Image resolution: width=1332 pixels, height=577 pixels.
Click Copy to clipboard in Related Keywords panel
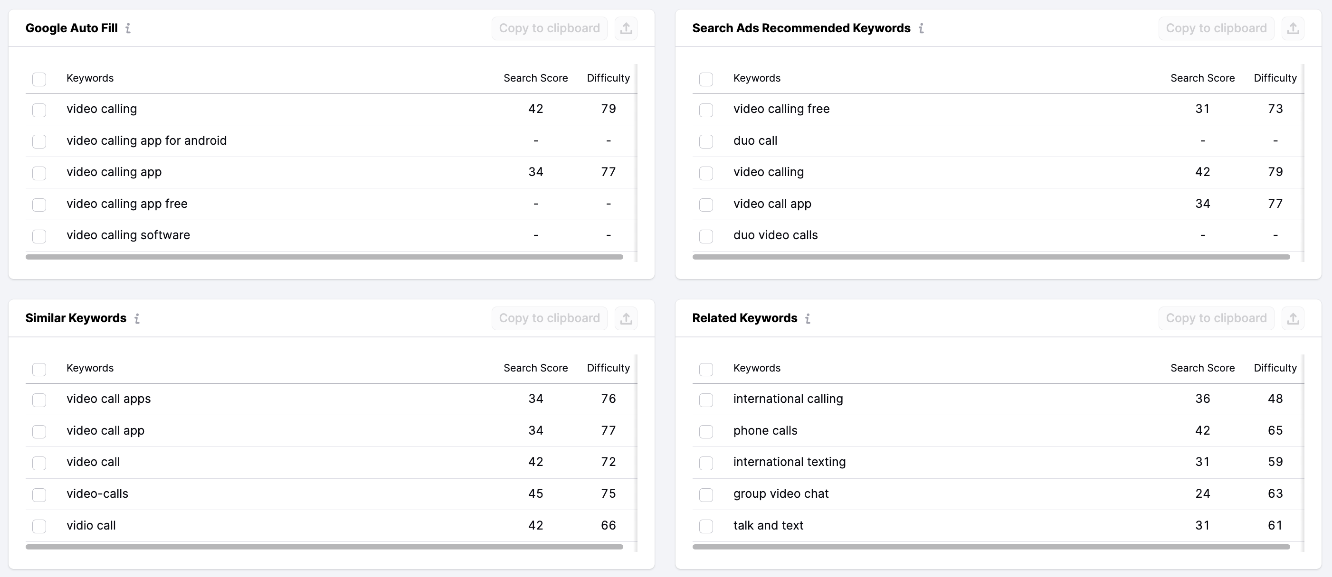(x=1216, y=318)
